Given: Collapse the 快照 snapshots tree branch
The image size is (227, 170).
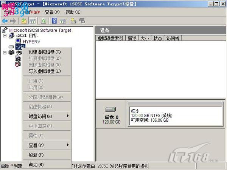Looking at the screenshot, I should [5, 53].
